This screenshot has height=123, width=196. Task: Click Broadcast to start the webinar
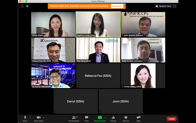[117, 6]
